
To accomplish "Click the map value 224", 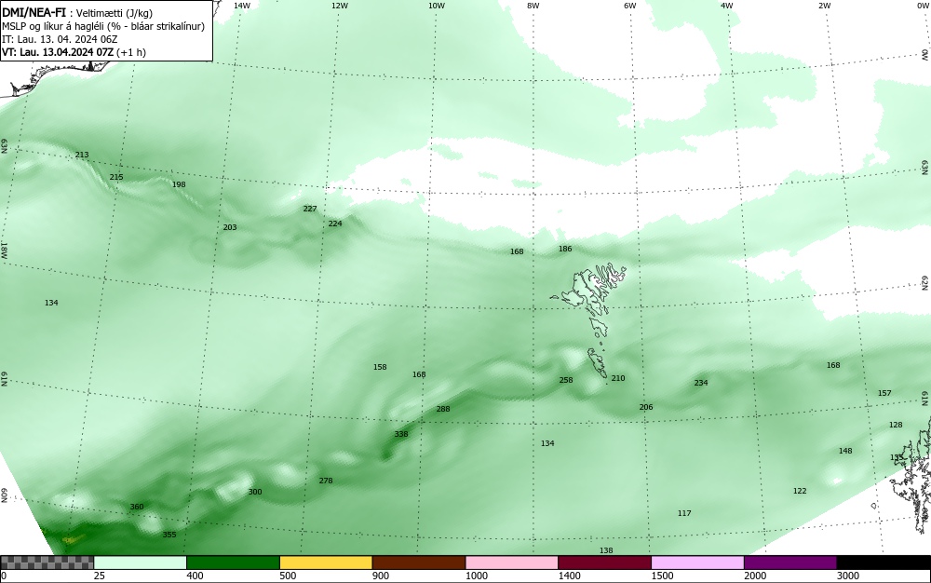I will [335, 224].
